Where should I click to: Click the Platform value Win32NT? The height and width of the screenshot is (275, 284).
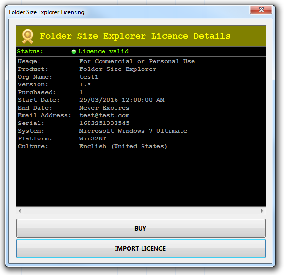click(x=93, y=138)
